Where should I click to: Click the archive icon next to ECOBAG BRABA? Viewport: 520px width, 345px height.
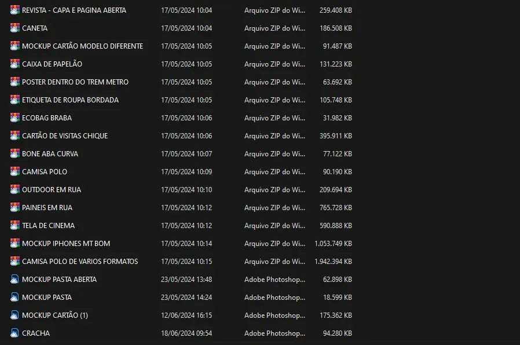(14, 118)
